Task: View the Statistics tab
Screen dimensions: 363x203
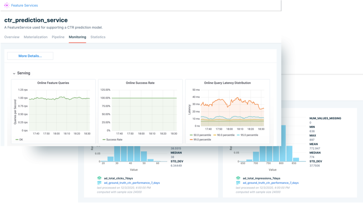Action: [98, 37]
